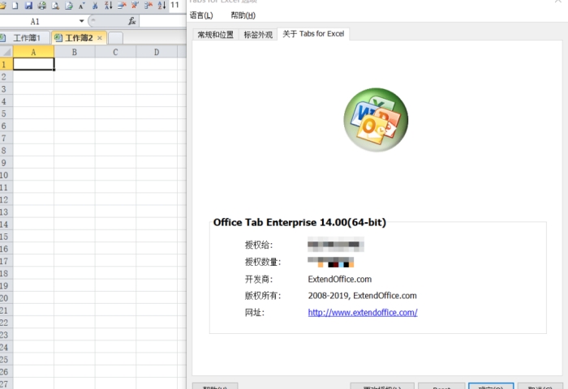568x389 pixels.
Task: Select column B header
Action: pyautogui.click(x=75, y=52)
